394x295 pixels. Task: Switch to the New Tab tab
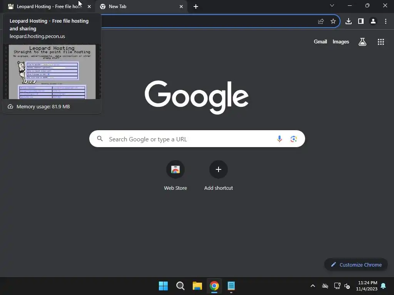[141, 7]
